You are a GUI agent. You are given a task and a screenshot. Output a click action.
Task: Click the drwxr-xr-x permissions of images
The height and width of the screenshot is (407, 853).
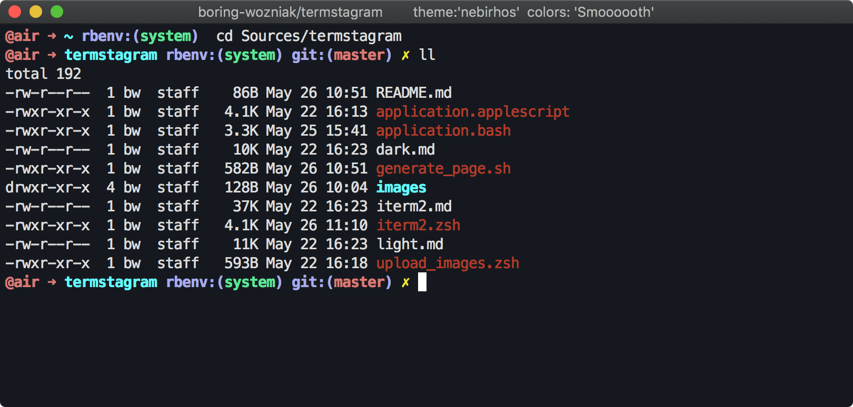click(47, 188)
